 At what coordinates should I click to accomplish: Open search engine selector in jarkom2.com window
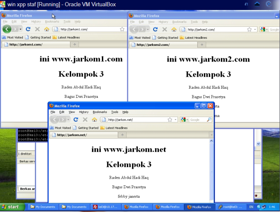coord(264,30)
